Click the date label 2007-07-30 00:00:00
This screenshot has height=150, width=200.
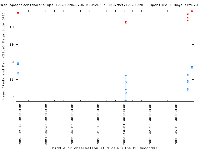click(x=150, y=124)
